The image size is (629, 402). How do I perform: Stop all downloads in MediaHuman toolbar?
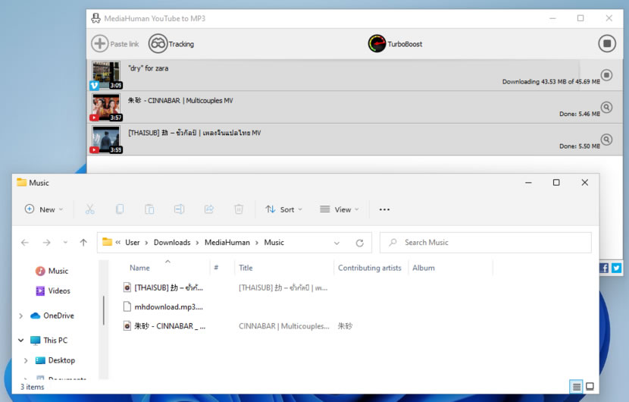point(607,43)
